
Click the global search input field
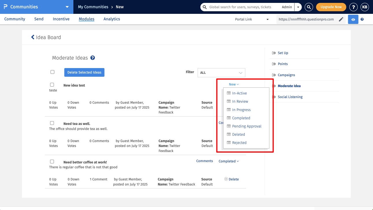point(243,7)
